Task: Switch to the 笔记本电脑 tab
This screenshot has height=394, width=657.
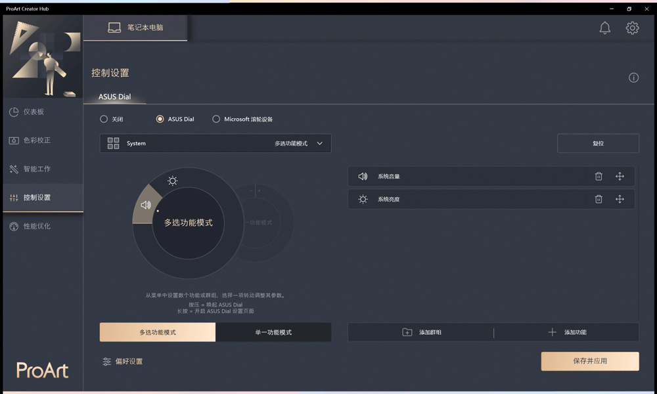Action: tap(135, 28)
